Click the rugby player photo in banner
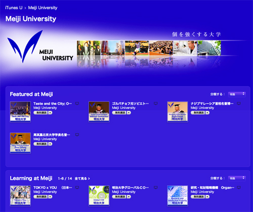253x212 pixels. click(137, 48)
